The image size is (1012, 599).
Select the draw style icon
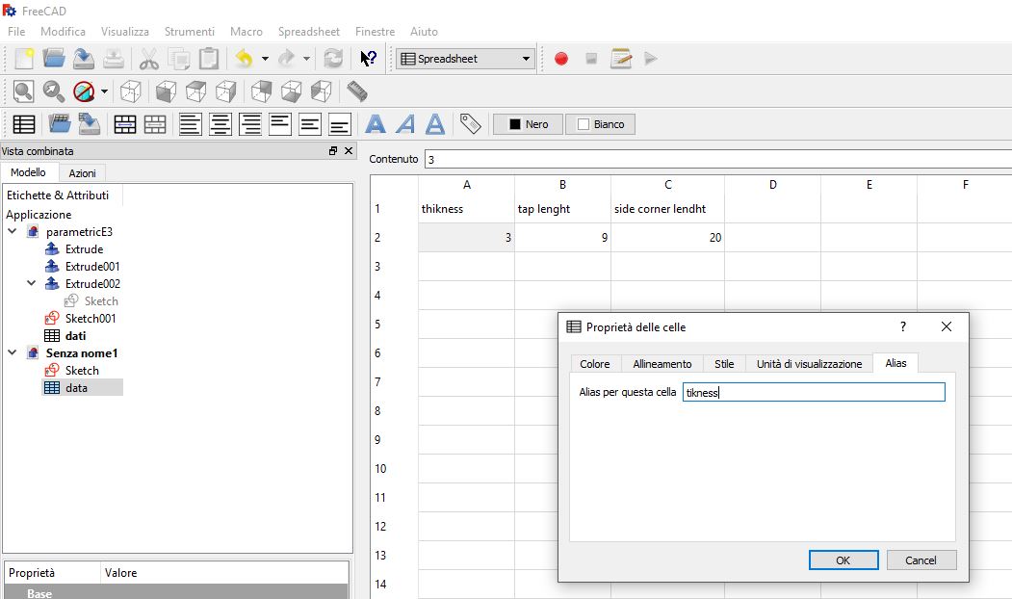[84, 91]
